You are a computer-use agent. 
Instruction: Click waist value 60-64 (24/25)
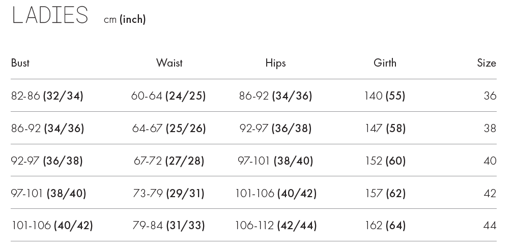pos(168,96)
